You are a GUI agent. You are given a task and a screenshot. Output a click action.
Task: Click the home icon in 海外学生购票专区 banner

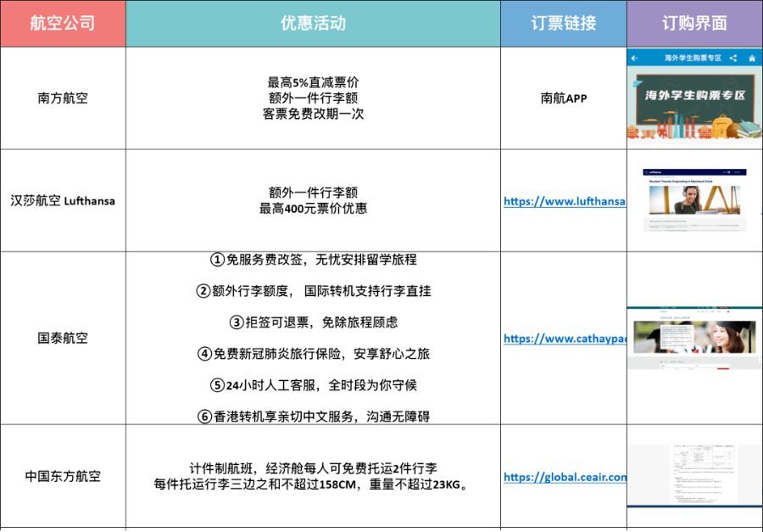(x=752, y=59)
